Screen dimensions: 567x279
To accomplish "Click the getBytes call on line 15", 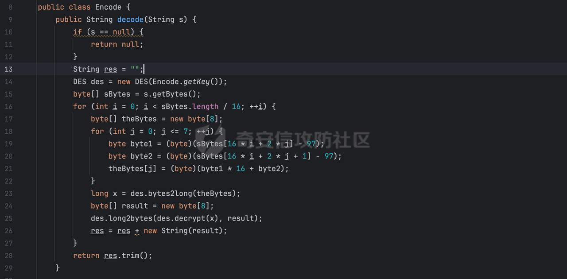I will [x=172, y=94].
